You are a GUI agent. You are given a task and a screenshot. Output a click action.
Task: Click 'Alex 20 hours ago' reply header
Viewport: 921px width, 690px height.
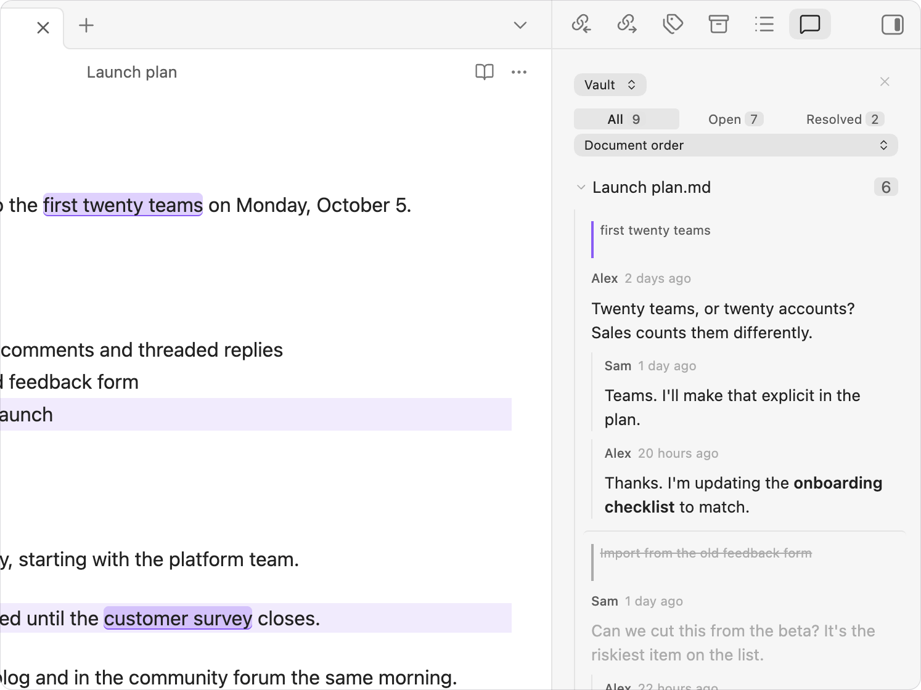tap(661, 453)
